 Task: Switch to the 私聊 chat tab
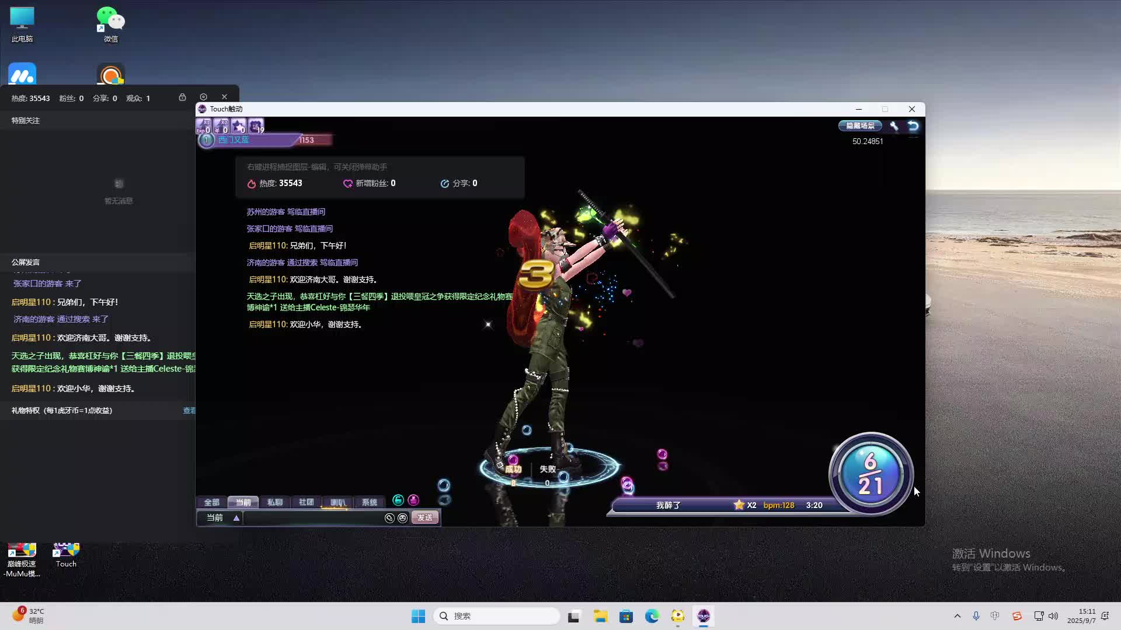click(x=274, y=502)
